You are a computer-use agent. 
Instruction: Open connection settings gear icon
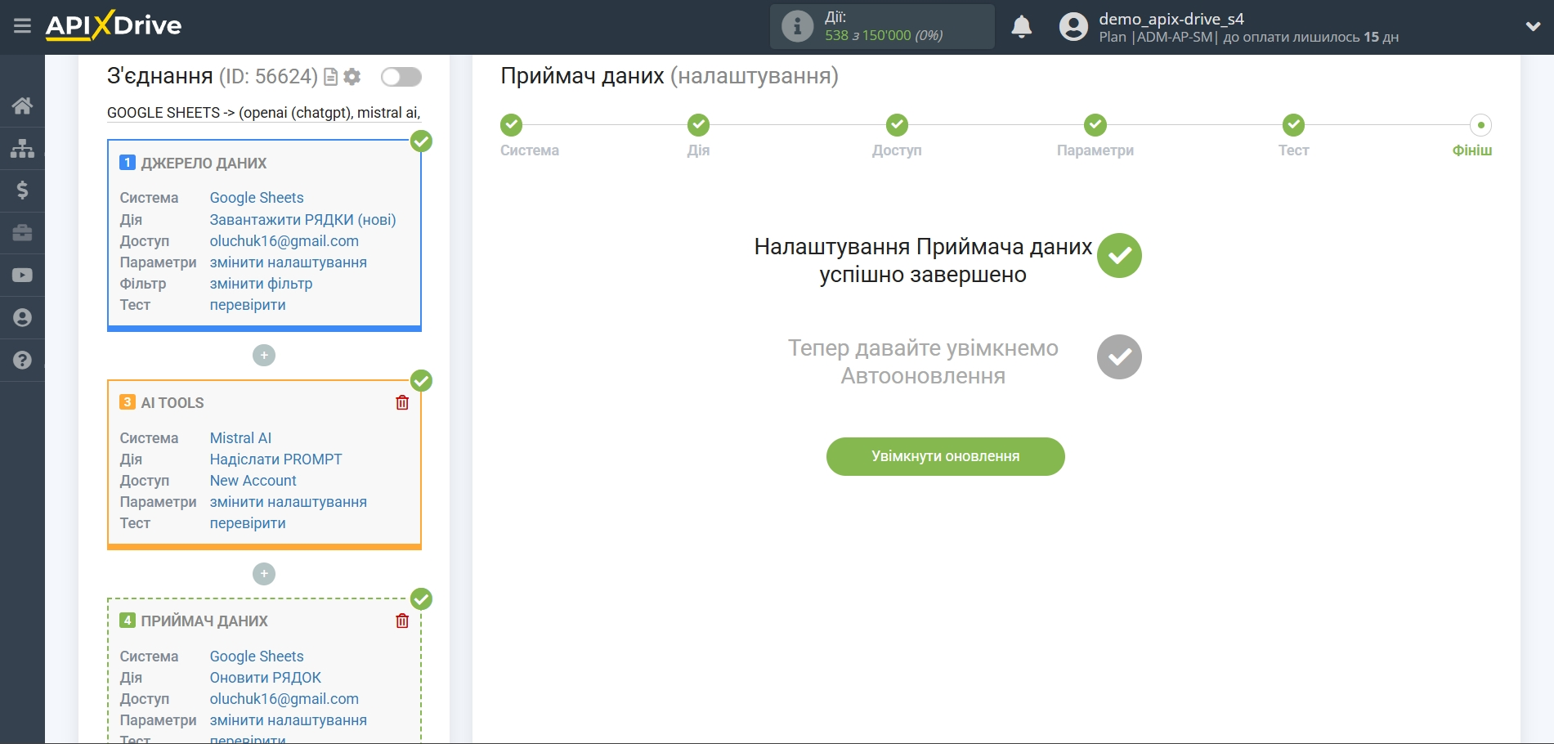(352, 76)
